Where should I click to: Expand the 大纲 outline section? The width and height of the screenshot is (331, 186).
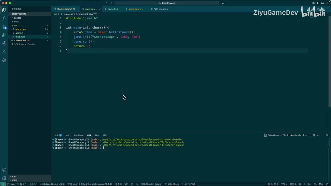[x=30, y=176]
